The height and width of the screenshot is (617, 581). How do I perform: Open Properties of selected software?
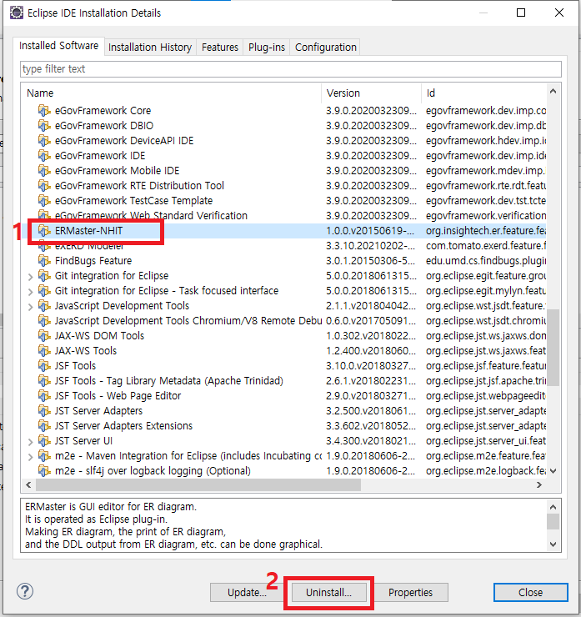411,592
